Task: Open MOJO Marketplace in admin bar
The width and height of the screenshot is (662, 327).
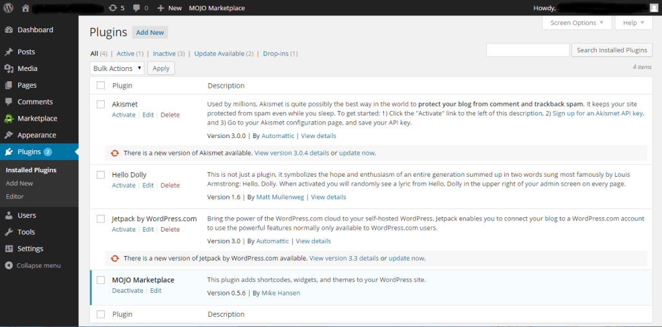Action: point(217,8)
